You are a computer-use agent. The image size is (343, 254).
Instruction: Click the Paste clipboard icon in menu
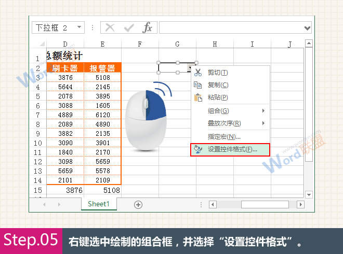click(197, 97)
